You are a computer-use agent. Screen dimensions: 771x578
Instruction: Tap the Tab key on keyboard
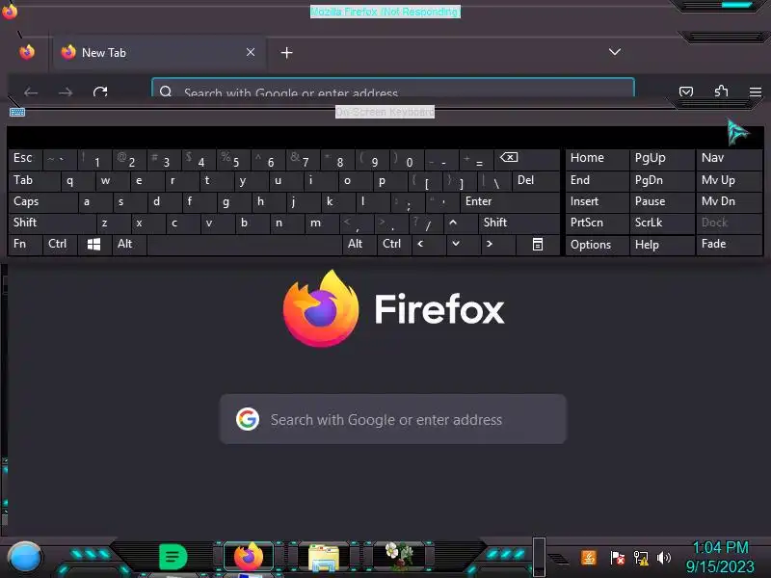(x=35, y=180)
